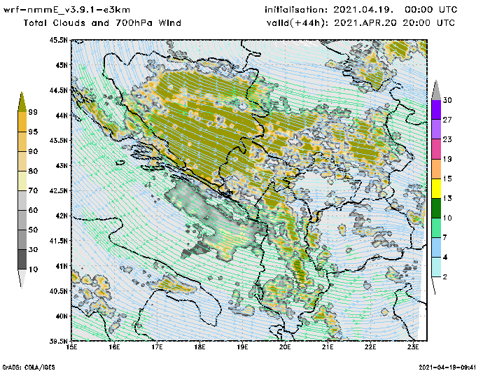
Task: Click the '2' value on wind legend
Action: (445, 277)
